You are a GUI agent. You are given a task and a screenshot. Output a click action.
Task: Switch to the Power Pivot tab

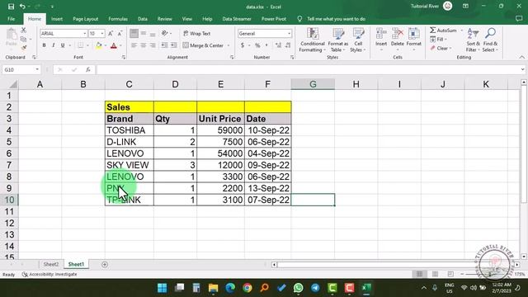click(x=274, y=19)
